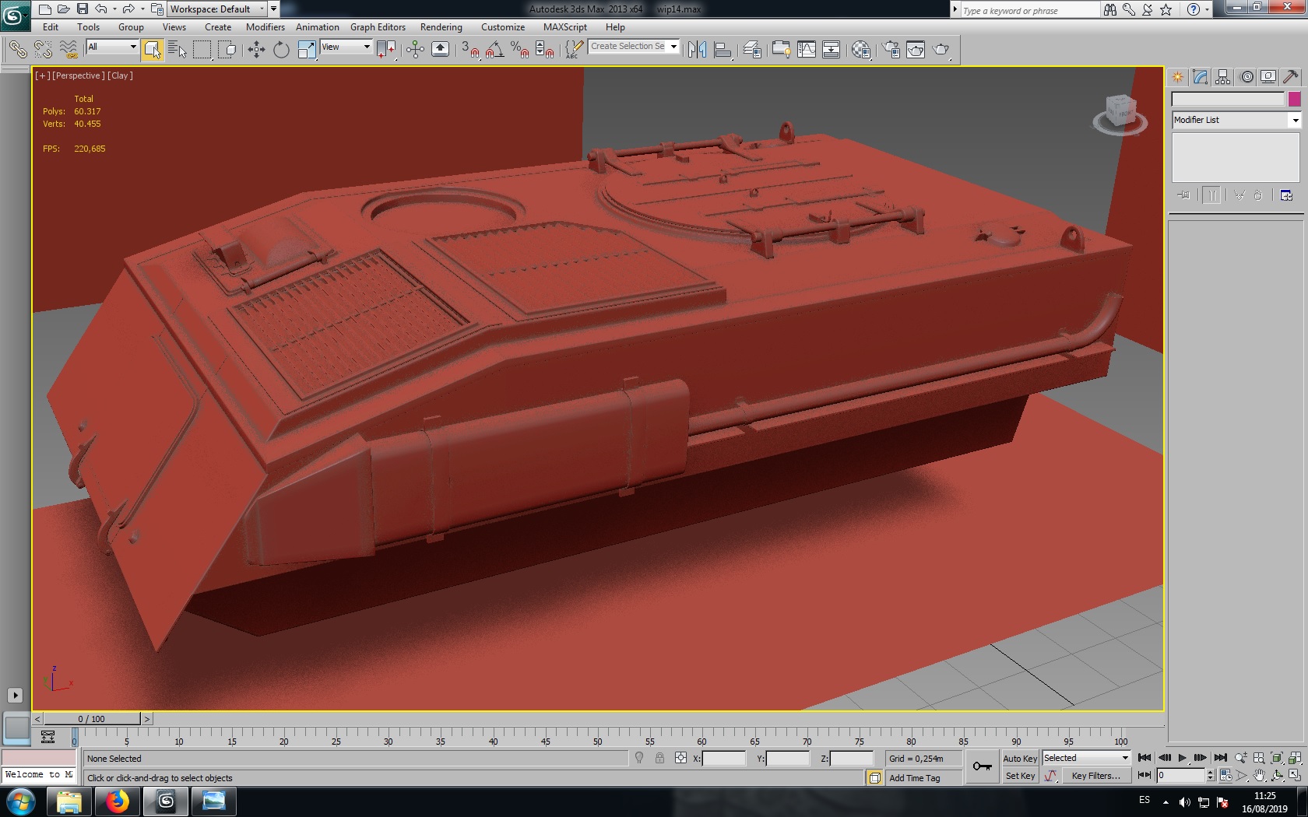Open the Time Configuration dialog
Screen dimensions: 1308x817
click(1225, 776)
